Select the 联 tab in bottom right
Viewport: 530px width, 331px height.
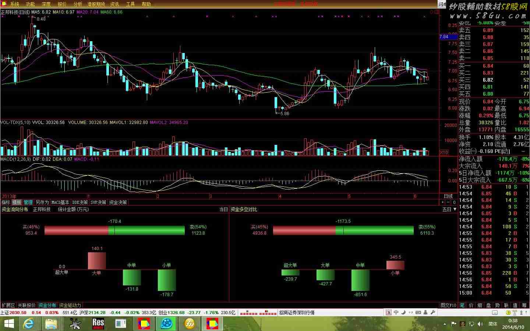coord(506,305)
